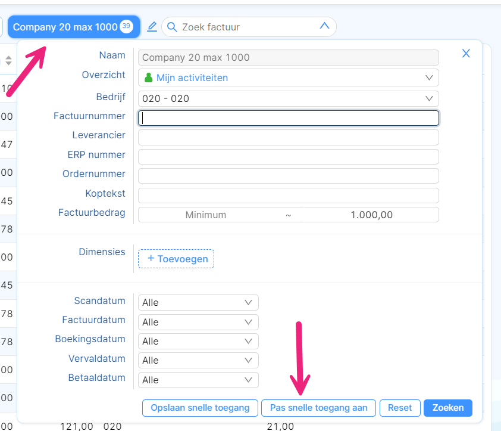Viewport: 501px width, 431px height.
Task: Expand the Bedrijf 020 - 020 dropdown
Action: 288,98
